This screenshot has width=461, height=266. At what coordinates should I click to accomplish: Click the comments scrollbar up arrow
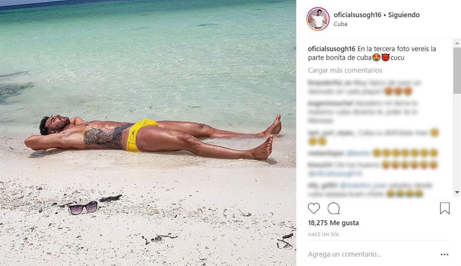457,42
